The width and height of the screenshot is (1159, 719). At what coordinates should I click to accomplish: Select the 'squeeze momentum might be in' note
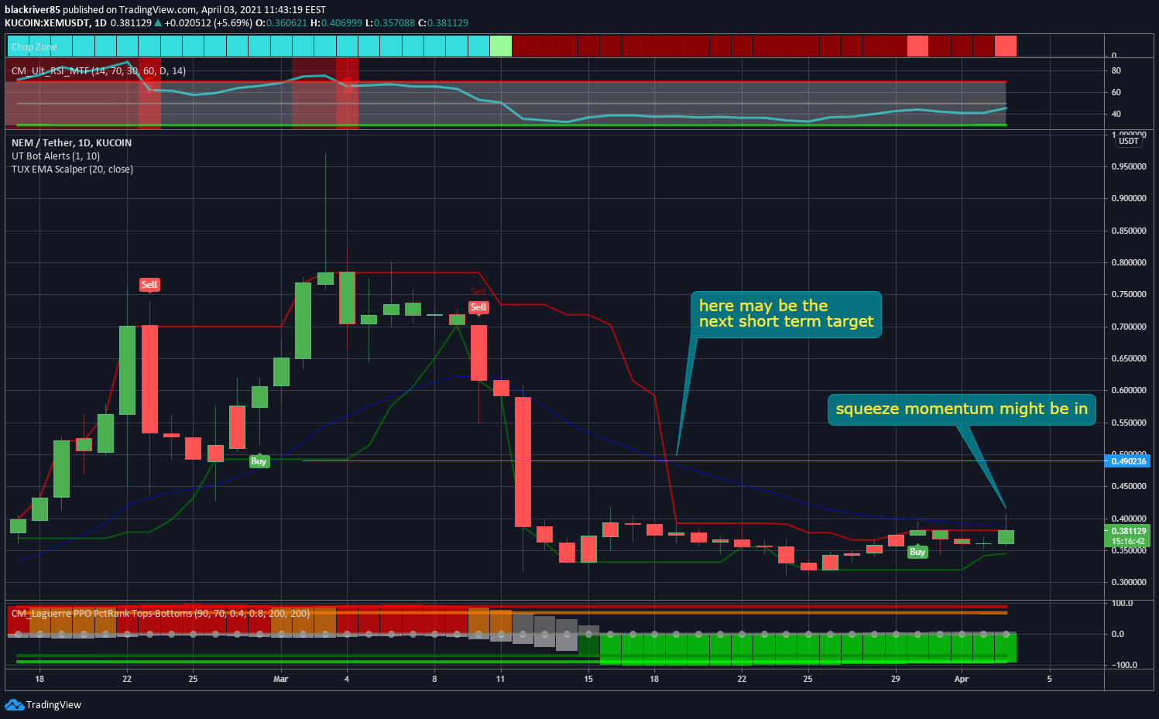click(962, 409)
